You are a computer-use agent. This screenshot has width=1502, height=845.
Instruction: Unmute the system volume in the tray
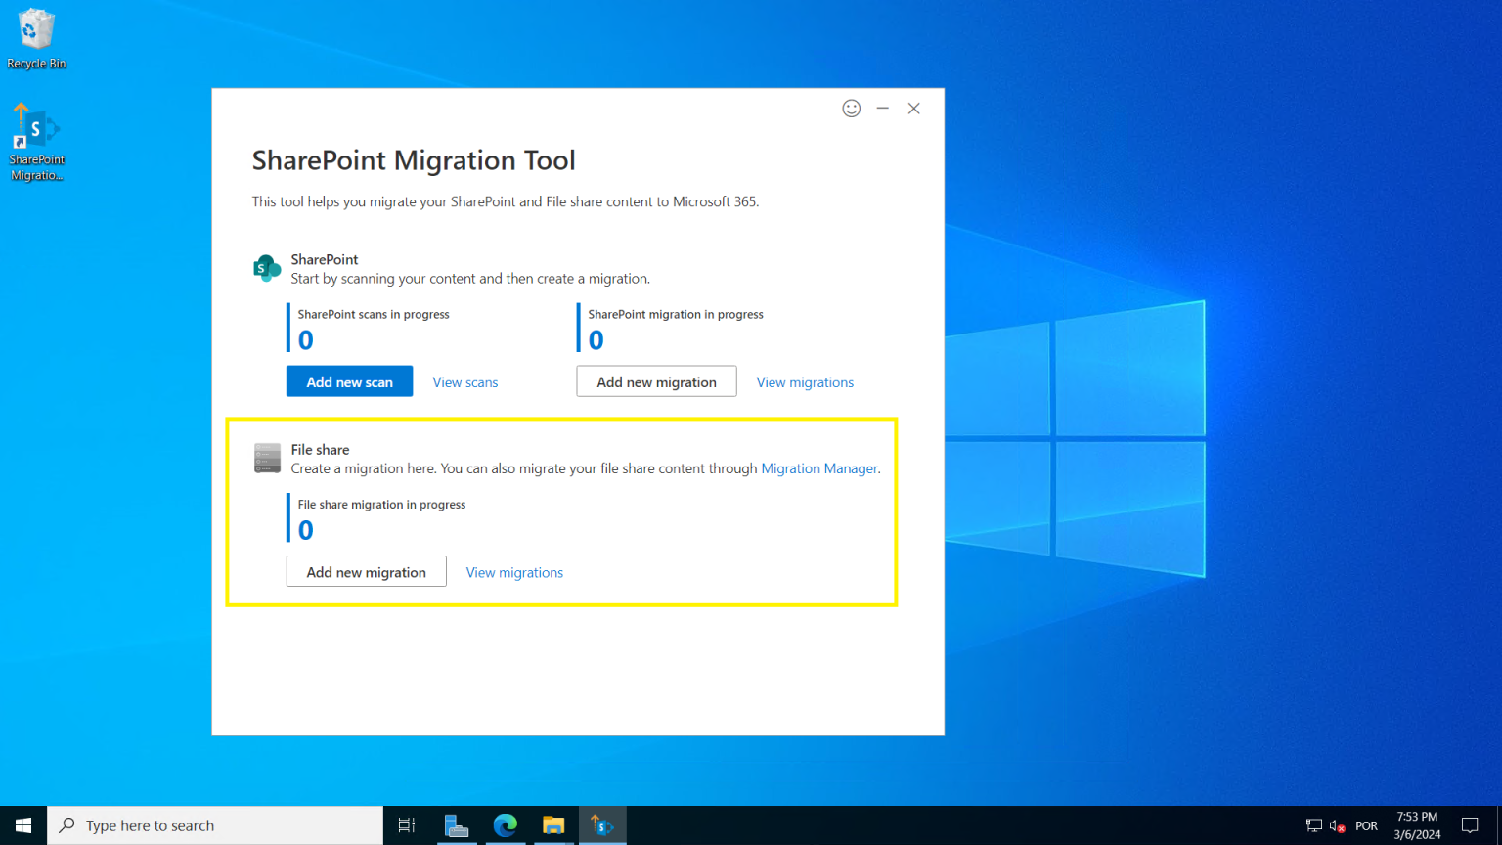pyautogui.click(x=1335, y=824)
